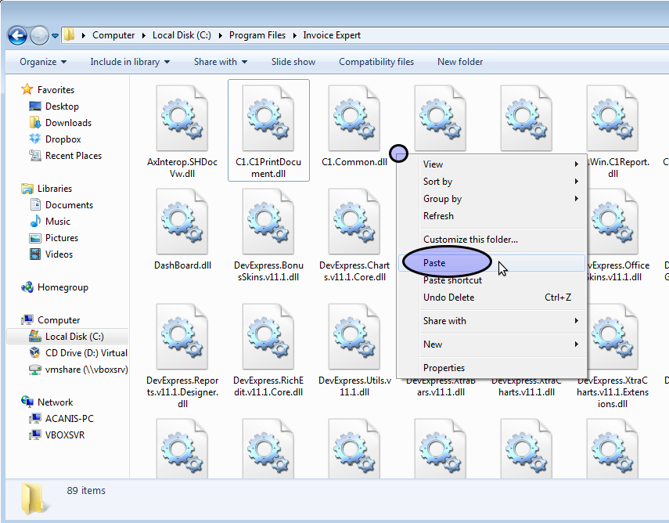Click the Back navigation arrow button

(x=17, y=35)
